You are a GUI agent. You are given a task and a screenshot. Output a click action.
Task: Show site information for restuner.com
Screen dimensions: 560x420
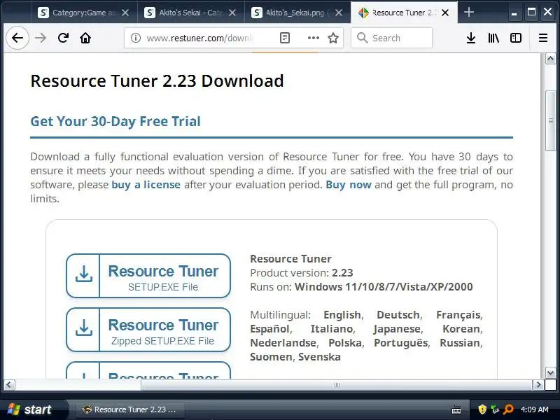(x=136, y=38)
